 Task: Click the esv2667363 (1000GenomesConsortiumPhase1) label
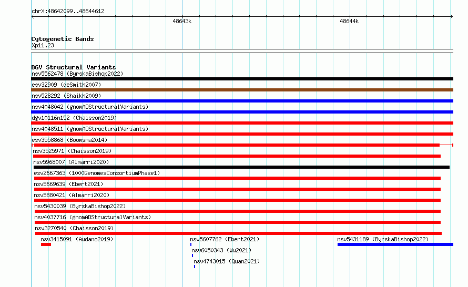tap(97, 173)
